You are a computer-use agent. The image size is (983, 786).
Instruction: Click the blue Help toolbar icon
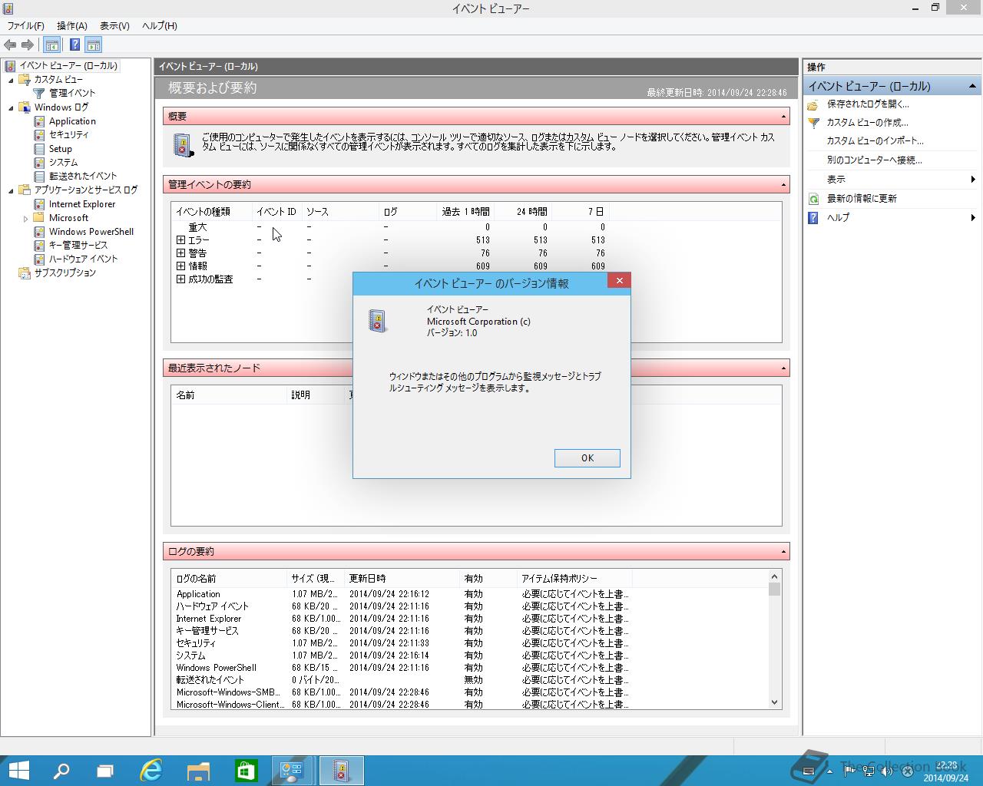pos(74,45)
